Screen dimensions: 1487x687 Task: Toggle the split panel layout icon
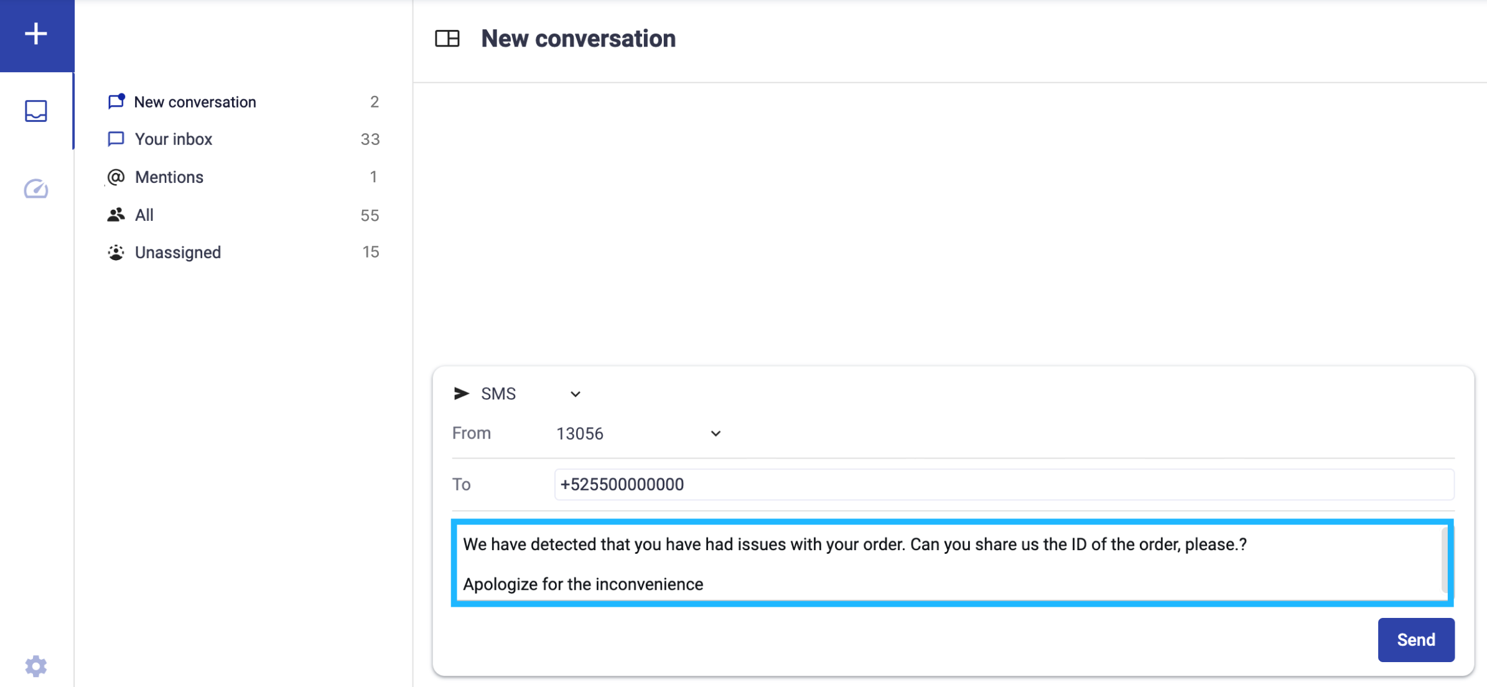(447, 39)
